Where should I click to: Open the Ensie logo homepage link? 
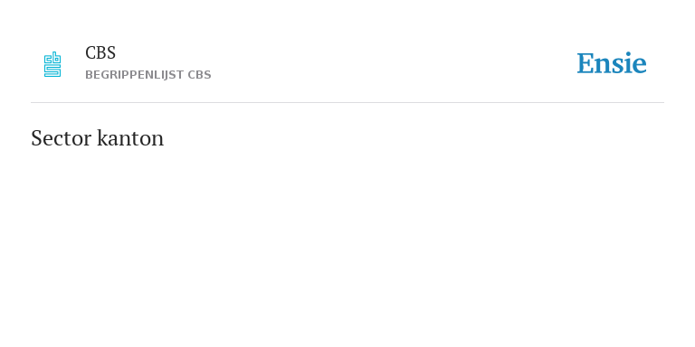coord(611,63)
